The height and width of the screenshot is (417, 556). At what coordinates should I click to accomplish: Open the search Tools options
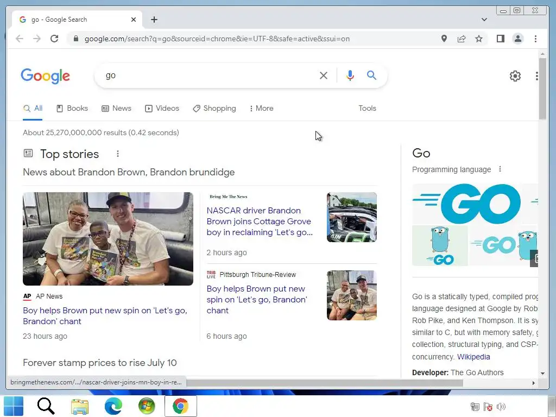[x=367, y=109]
